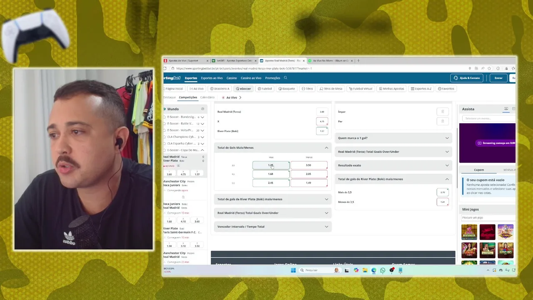
Task: Expand Vencedor Intervalo / Tempo Total market
Action: click(x=272, y=227)
